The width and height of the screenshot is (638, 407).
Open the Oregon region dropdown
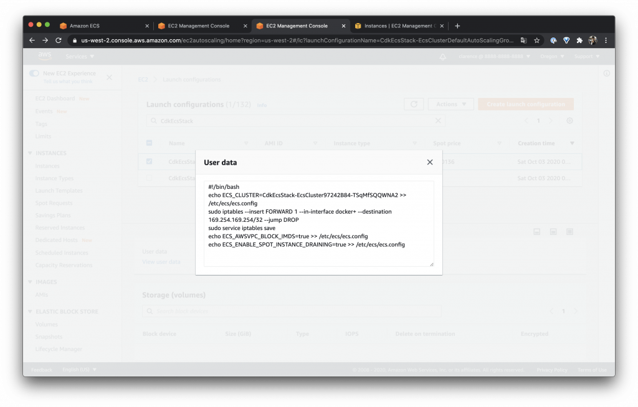point(552,56)
